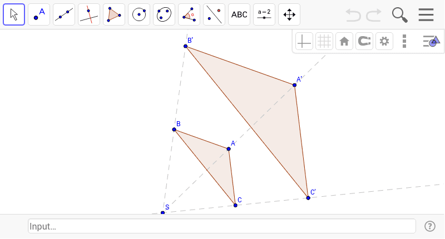Select the enlarged triangle A'B'C' interior

(x=263, y=109)
